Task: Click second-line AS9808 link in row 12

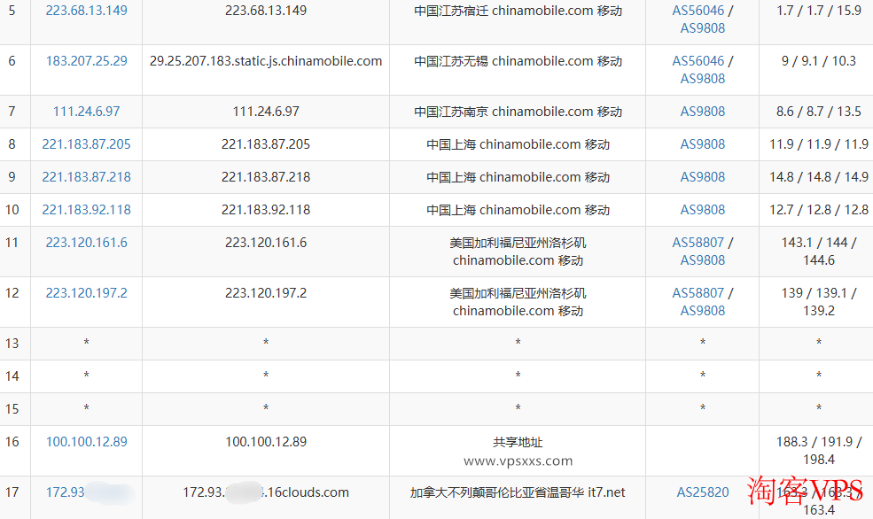Action: tap(703, 311)
